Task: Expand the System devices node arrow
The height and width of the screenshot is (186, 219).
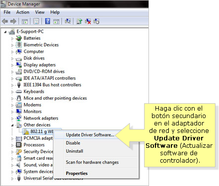Action: pyautogui.click(x=12, y=172)
